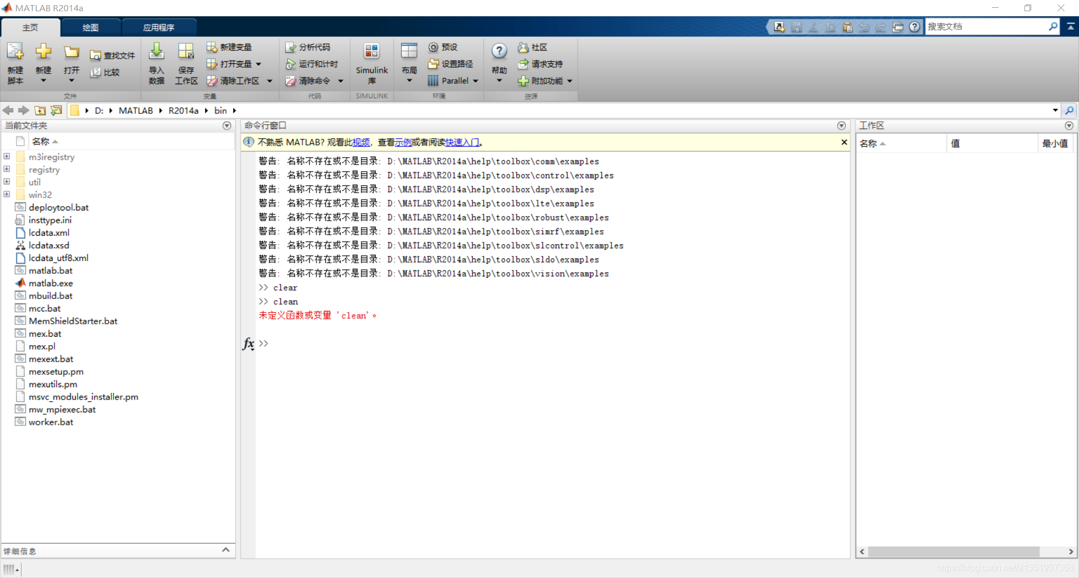Click the 新建 (New) plus icon
The image size is (1079, 578).
pos(43,52)
